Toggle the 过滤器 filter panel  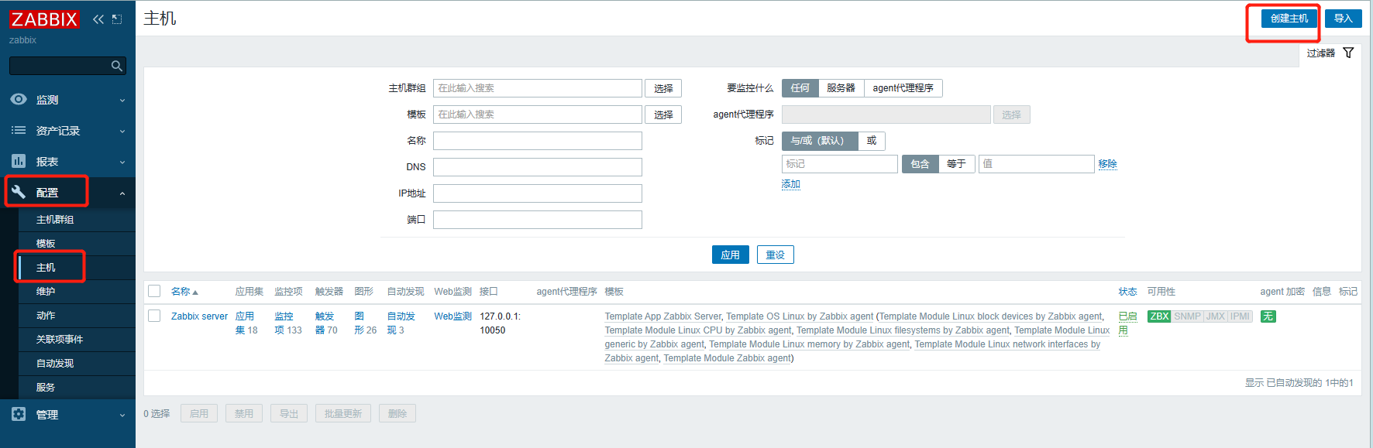coord(1330,53)
